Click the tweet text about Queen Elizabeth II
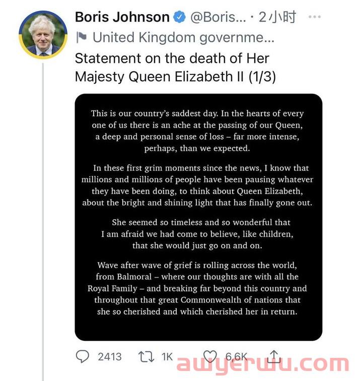The image size is (358, 381). pyautogui.click(x=175, y=67)
